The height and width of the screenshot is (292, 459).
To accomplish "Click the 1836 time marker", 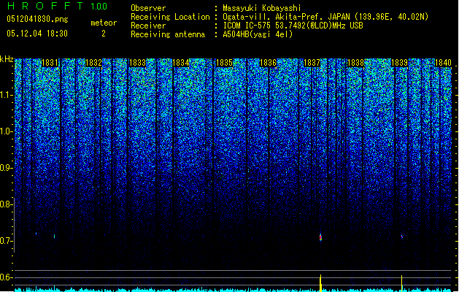I will (268, 63).
